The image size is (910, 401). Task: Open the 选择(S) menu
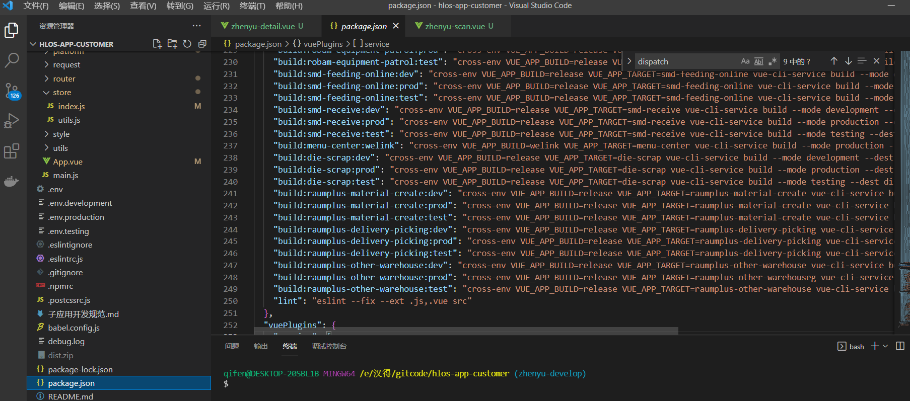pyautogui.click(x=107, y=6)
